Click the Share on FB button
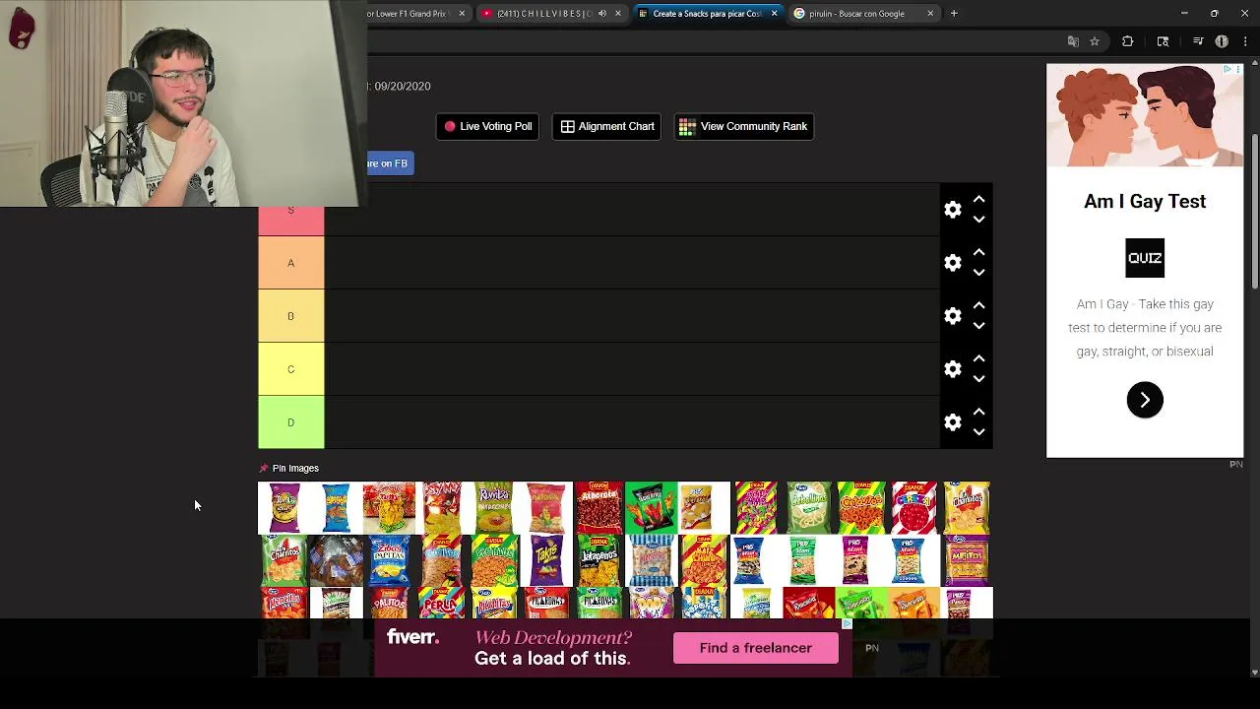Viewport: 1260px width, 709px height. 390,163
